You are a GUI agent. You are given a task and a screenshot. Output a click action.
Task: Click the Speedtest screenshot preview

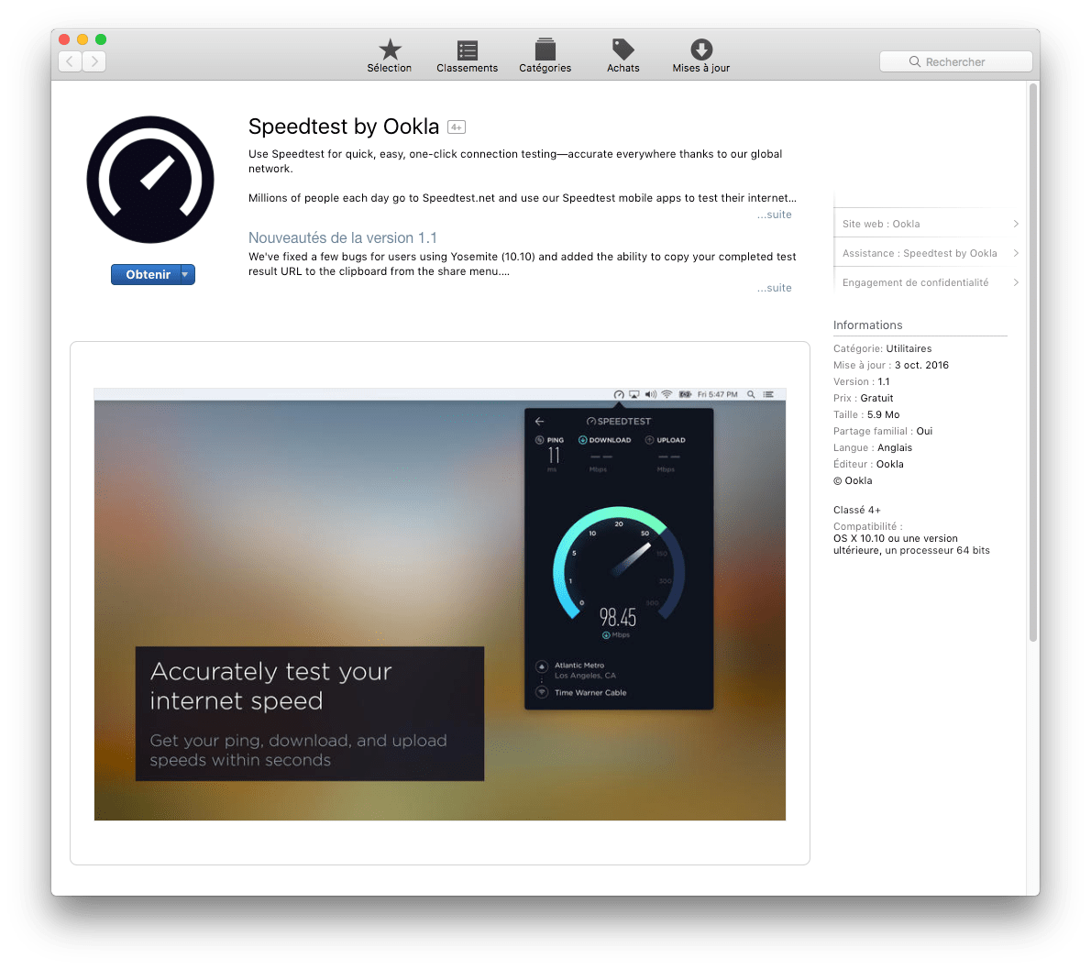(439, 605)
